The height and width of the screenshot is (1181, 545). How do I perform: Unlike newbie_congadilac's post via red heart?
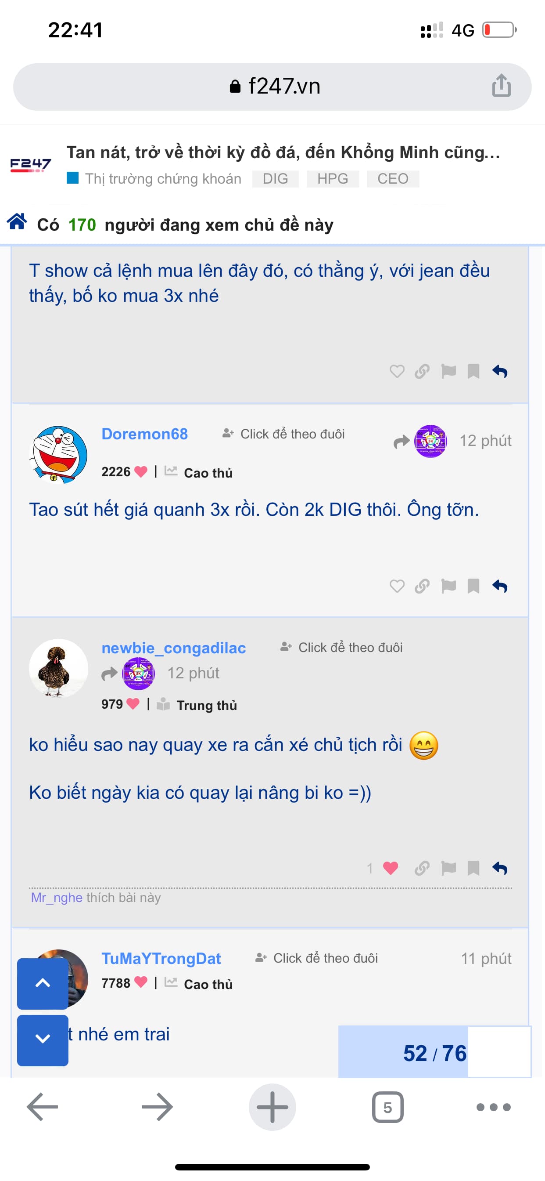(x=391, y=868)
